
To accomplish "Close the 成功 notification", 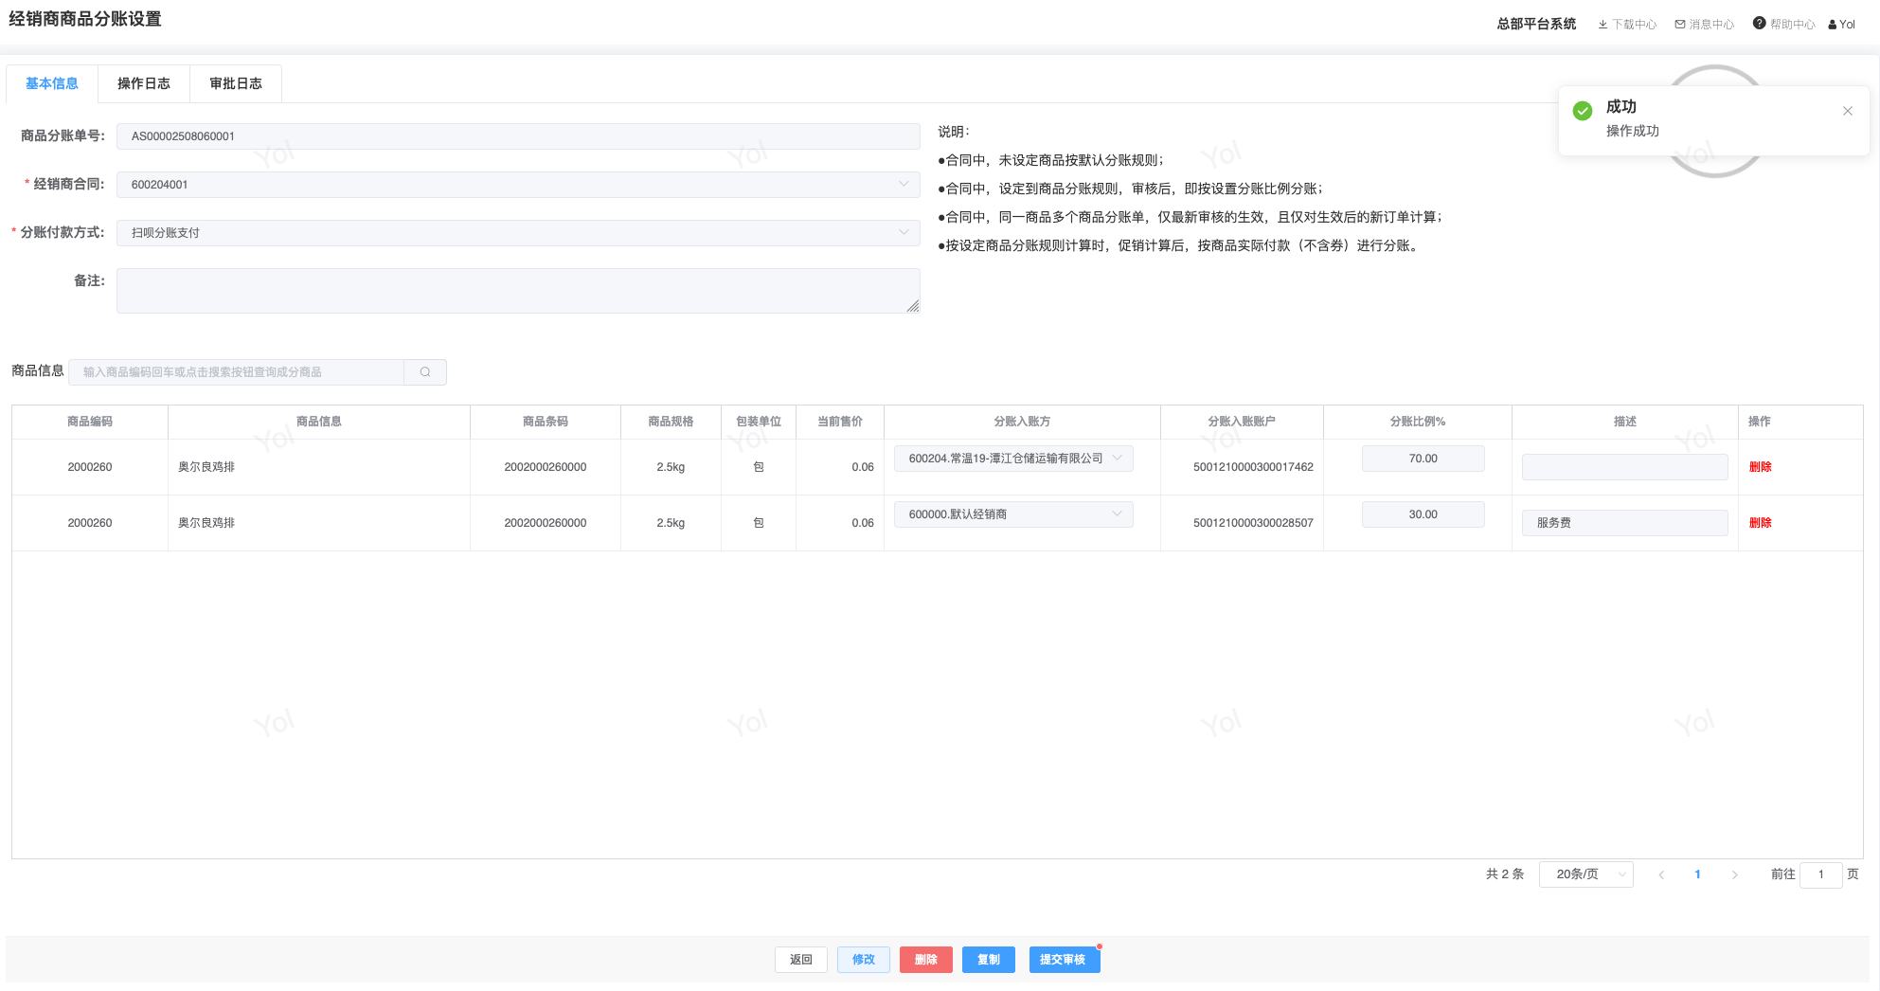I will pos(1848,111).
